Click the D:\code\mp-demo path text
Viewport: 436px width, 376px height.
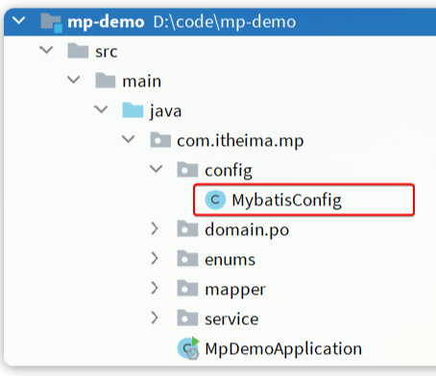point(225,22)
